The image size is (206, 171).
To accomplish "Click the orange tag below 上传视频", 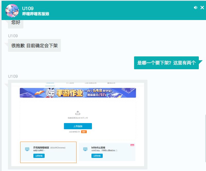I will point(84,132).
